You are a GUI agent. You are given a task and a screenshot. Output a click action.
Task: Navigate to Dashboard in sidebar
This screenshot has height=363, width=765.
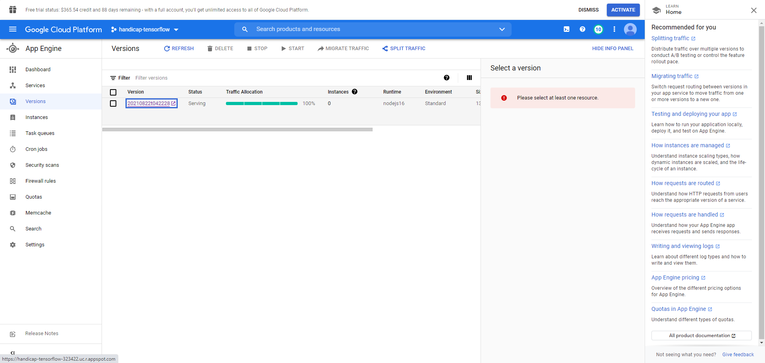[51, 70]
